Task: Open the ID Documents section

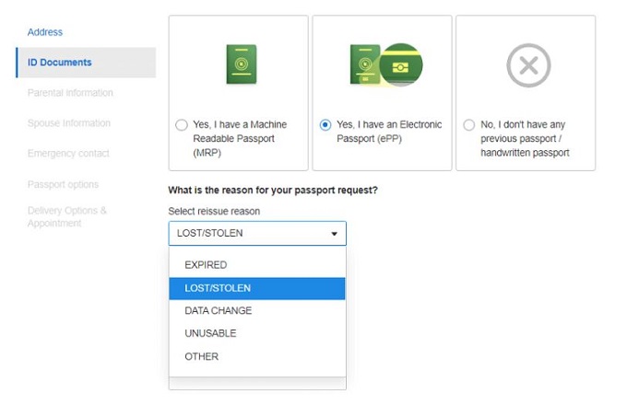Action: pyautogui.click(x=60, y=63)
